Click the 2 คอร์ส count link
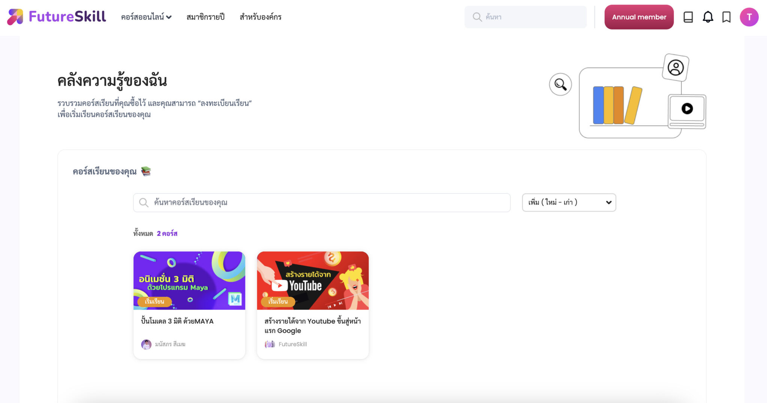Screen dimensions: 767x403 coord(167,233)
